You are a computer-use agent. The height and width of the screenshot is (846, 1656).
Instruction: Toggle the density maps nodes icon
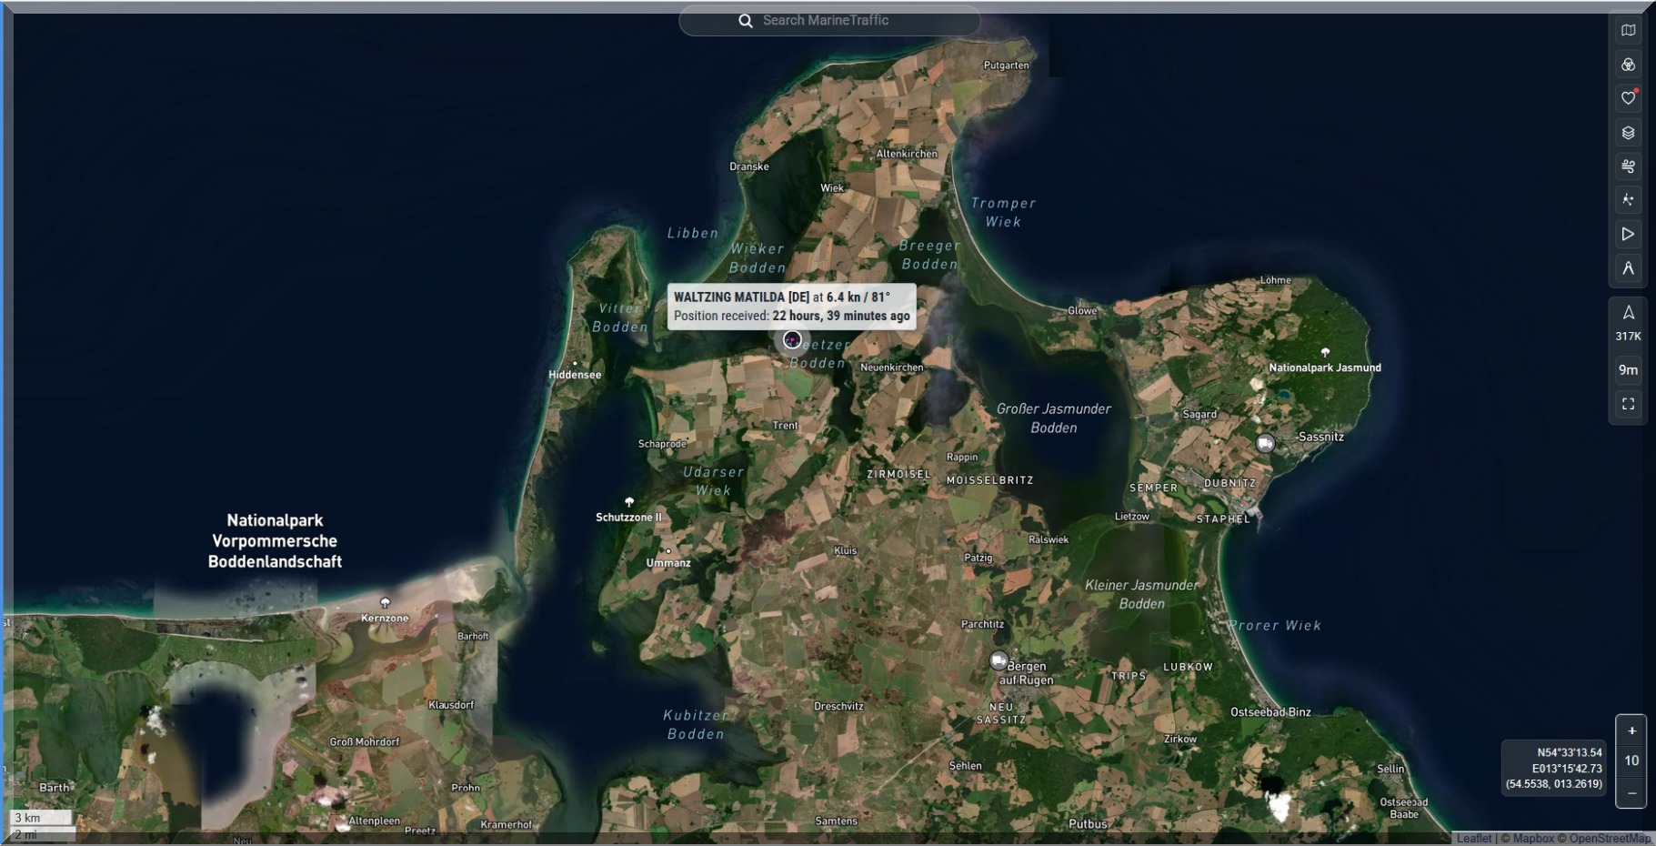coord(1628,200)
